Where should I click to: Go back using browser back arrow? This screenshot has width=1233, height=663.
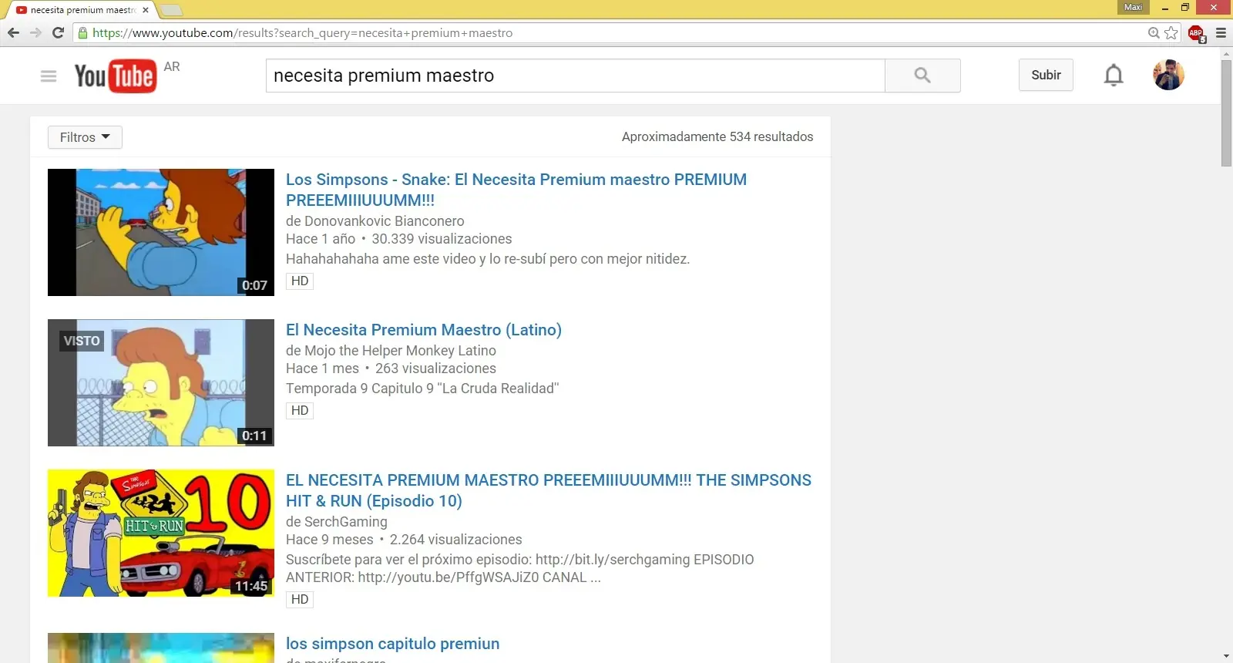click(x=13, y=32)
